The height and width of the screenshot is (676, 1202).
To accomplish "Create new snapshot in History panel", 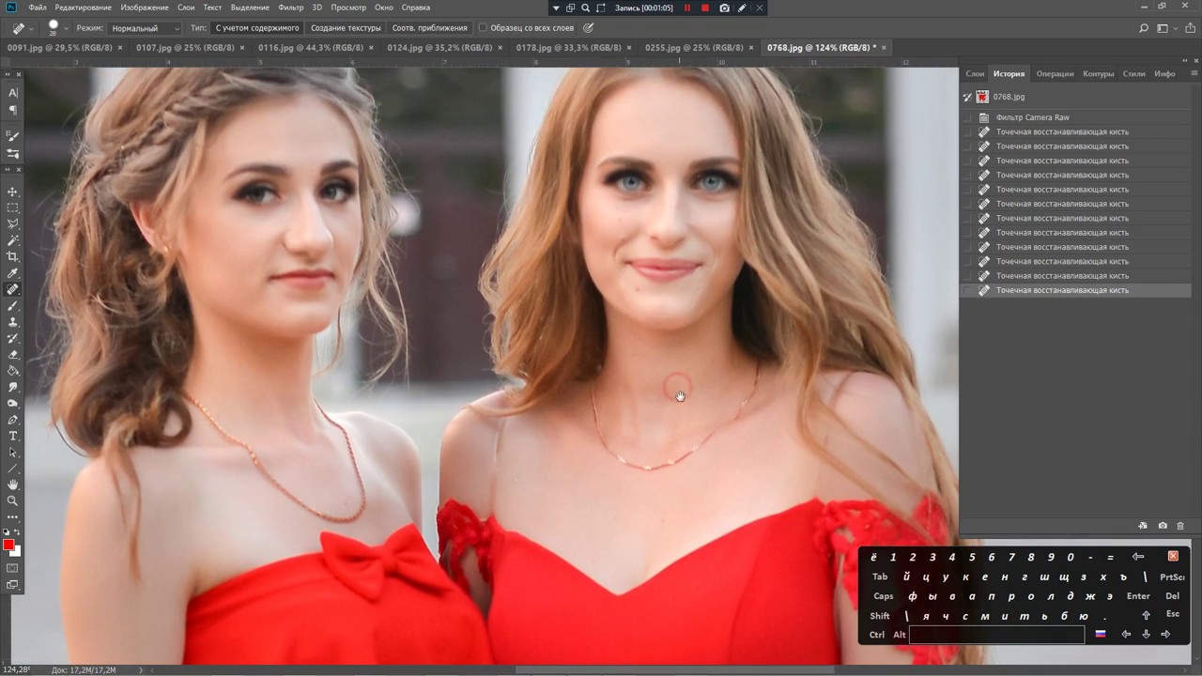I will (x=1163, y=526).
